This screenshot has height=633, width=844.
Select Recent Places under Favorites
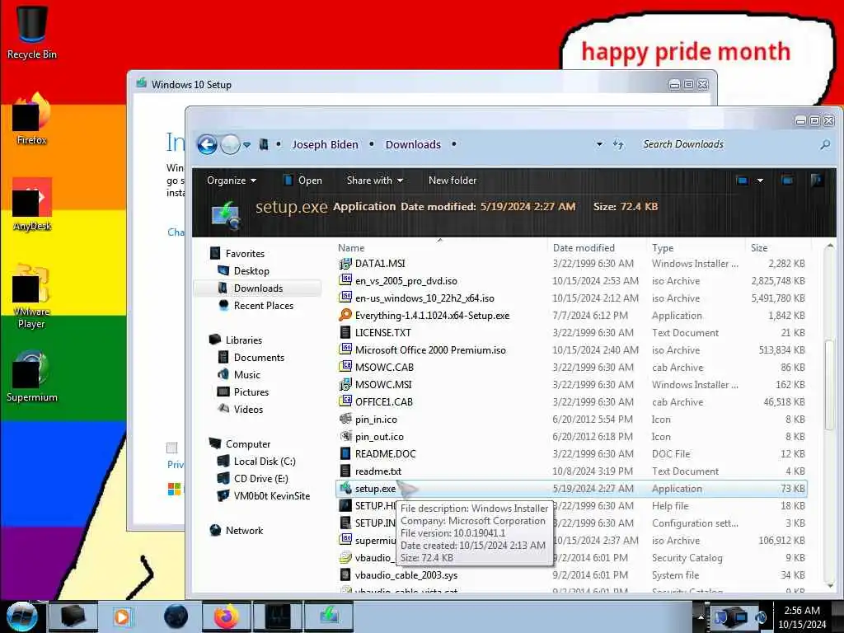click(x=264, y=305)
